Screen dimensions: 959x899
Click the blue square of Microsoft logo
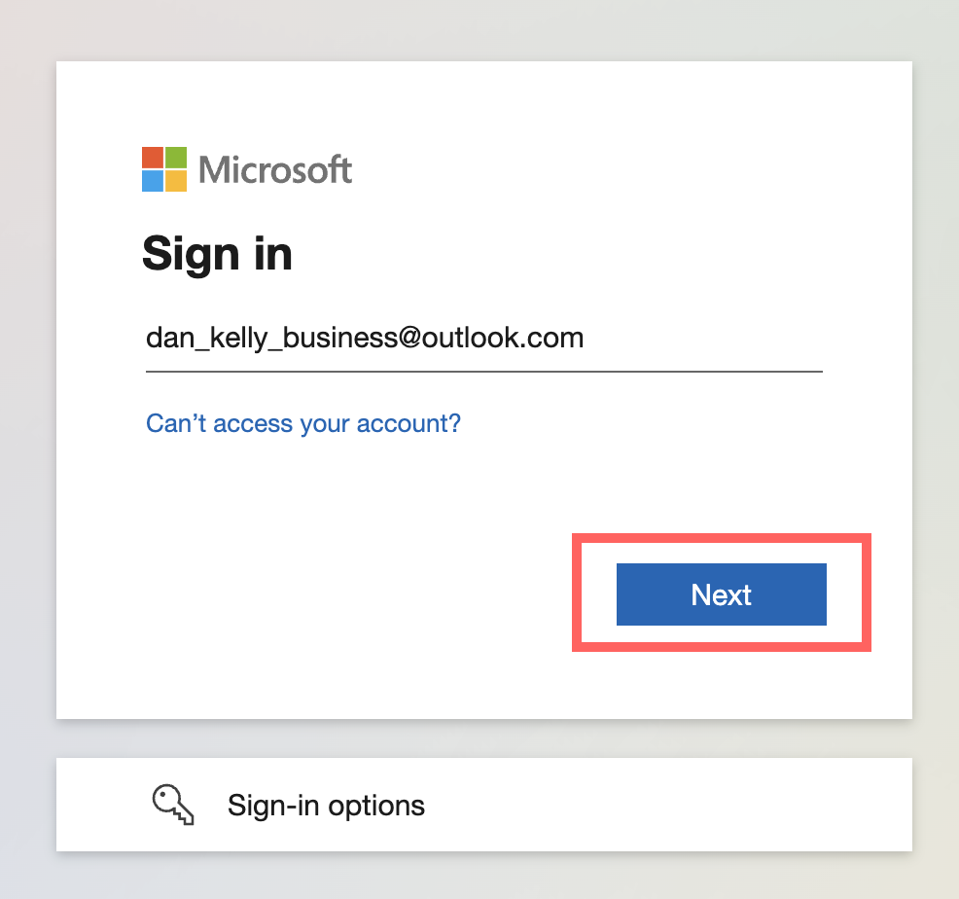tap(153, 181)
